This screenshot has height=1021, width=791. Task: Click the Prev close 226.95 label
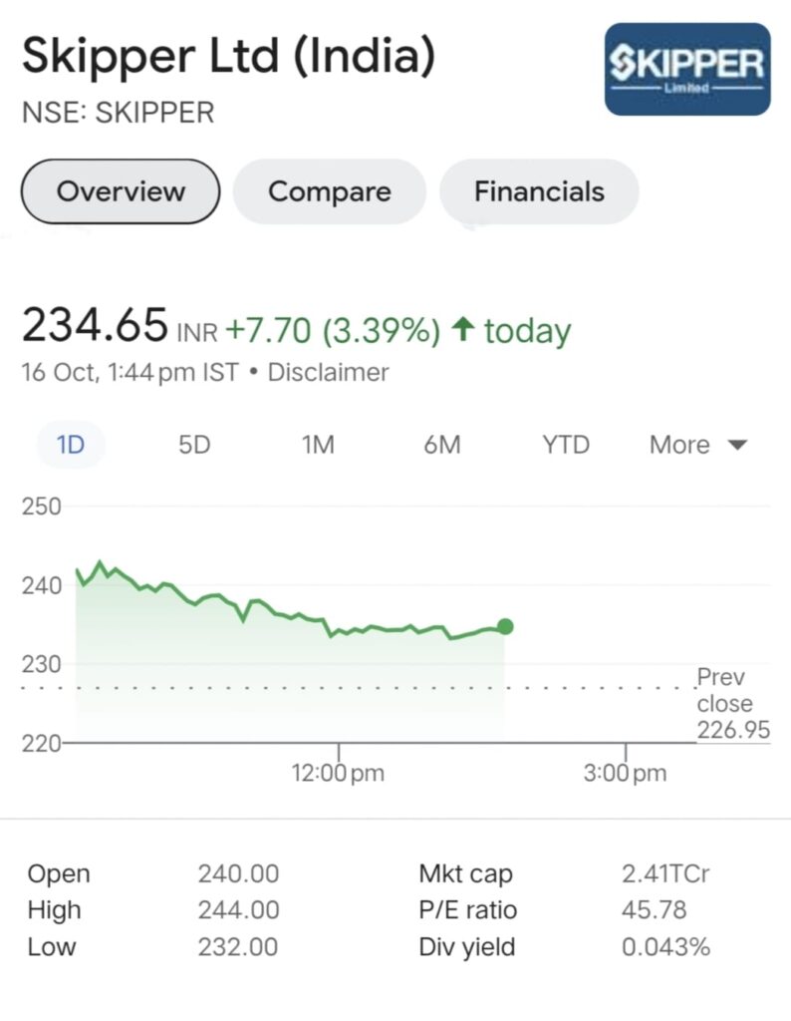point(733,703)
